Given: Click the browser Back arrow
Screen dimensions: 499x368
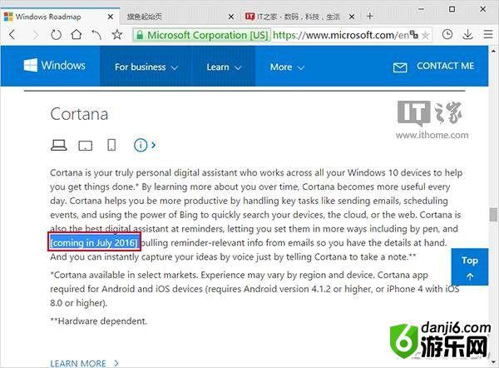Looking at the screenshot, I should point(12,34).
